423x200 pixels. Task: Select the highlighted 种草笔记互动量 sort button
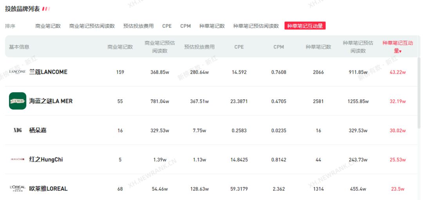305,26
